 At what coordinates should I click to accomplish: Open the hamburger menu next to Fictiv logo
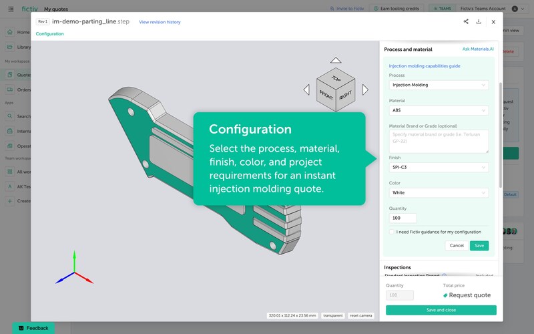(10, 9)
